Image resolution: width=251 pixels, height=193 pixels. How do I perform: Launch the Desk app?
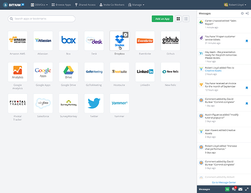click(94, 41)
